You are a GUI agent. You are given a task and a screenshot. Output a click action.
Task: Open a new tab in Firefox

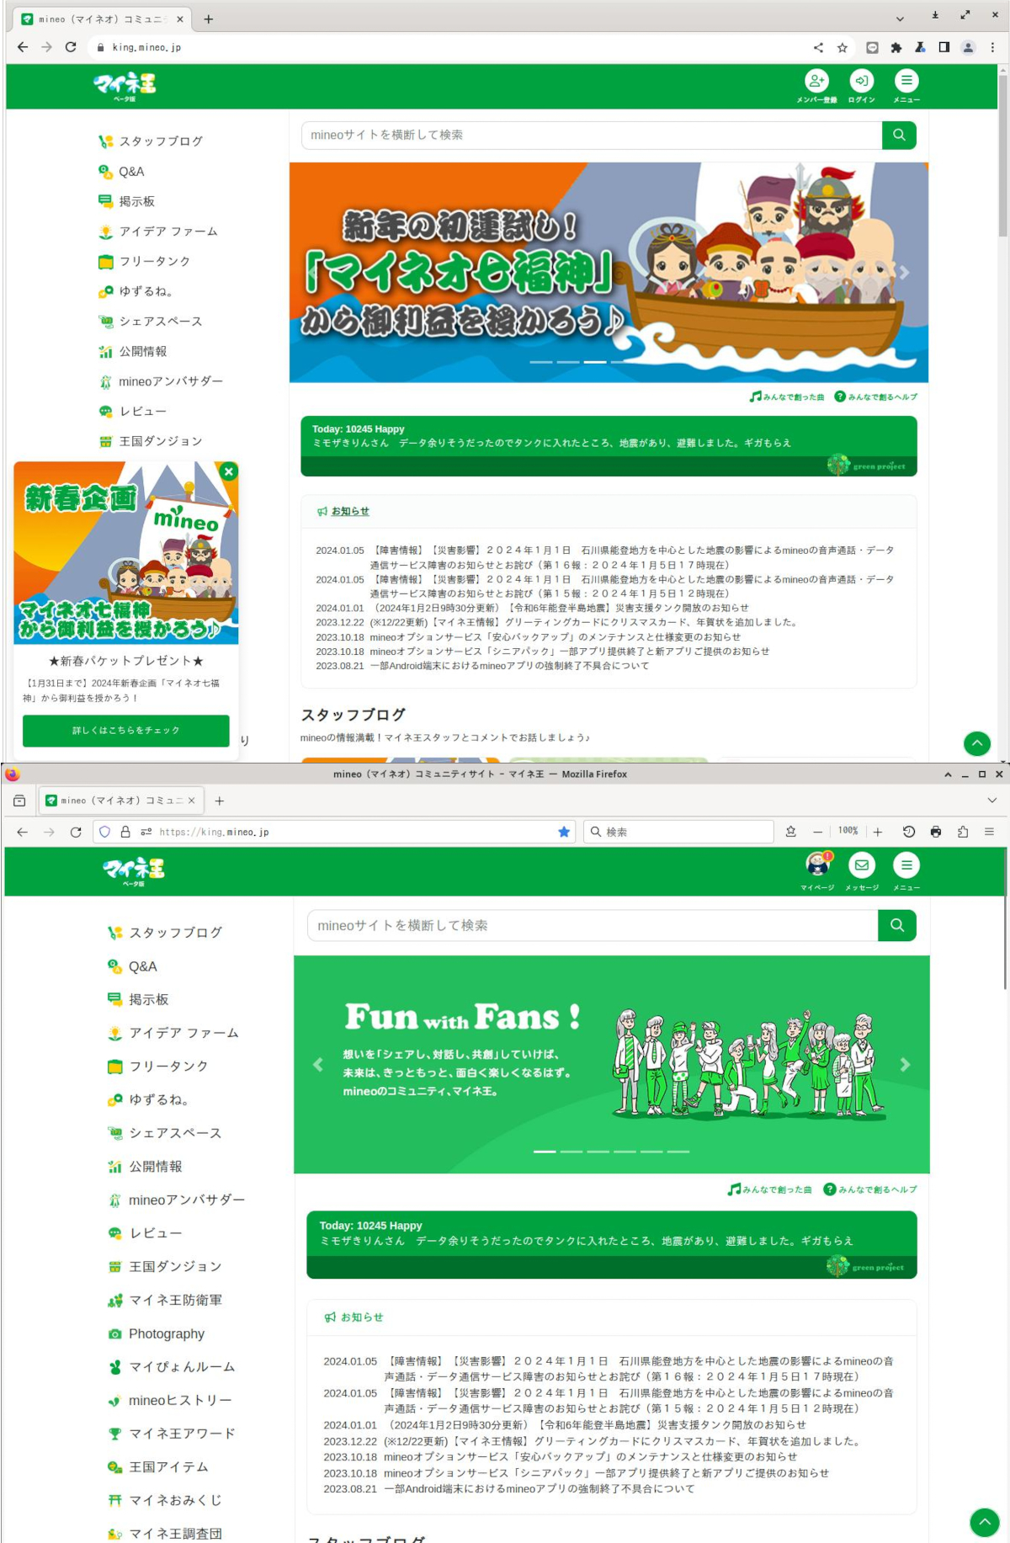tap(220, 801)
